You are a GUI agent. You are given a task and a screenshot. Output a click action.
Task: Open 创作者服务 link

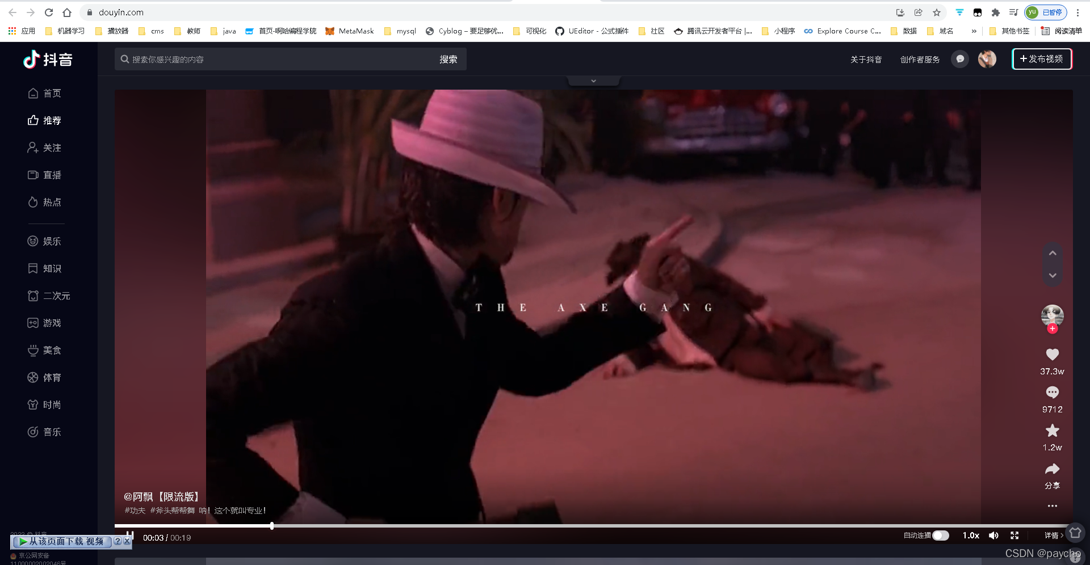pos(920,59)
